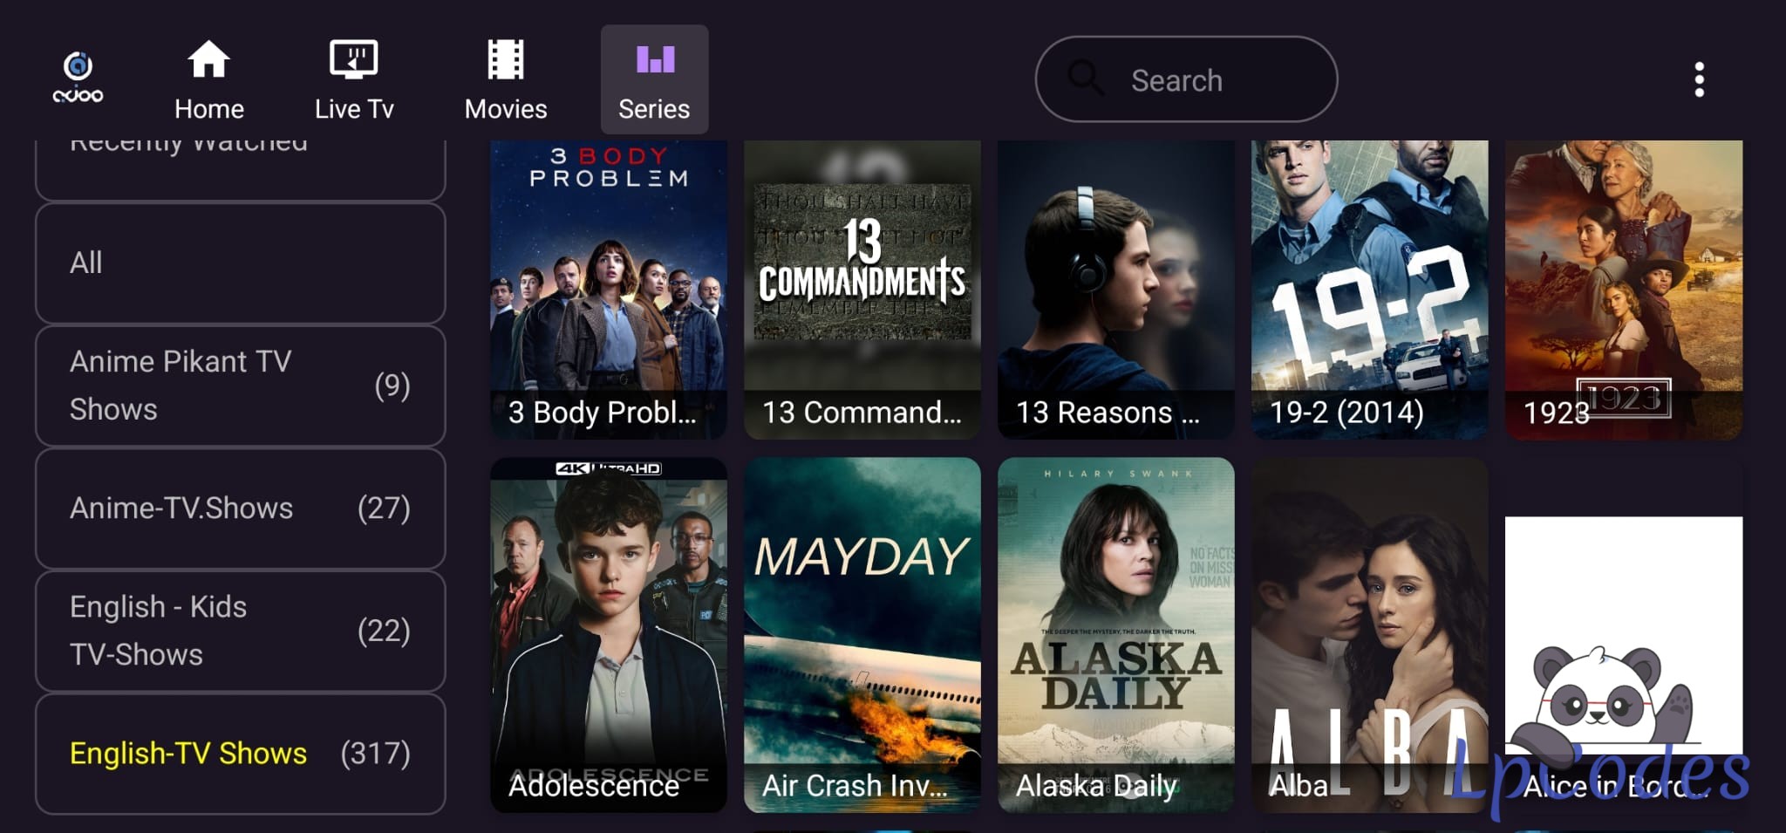Click the app logo icon
Screen dimensions: 1786x833
78,78
